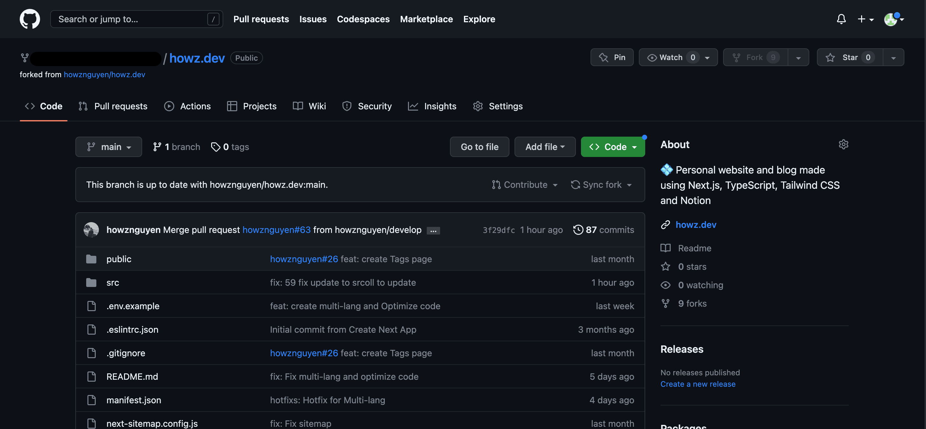
Task: Open the 87 commits history
Action: (604, 229)
